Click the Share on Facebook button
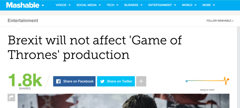Image resolution: width=240 pixels, height=108 pixels. (74, 81)
